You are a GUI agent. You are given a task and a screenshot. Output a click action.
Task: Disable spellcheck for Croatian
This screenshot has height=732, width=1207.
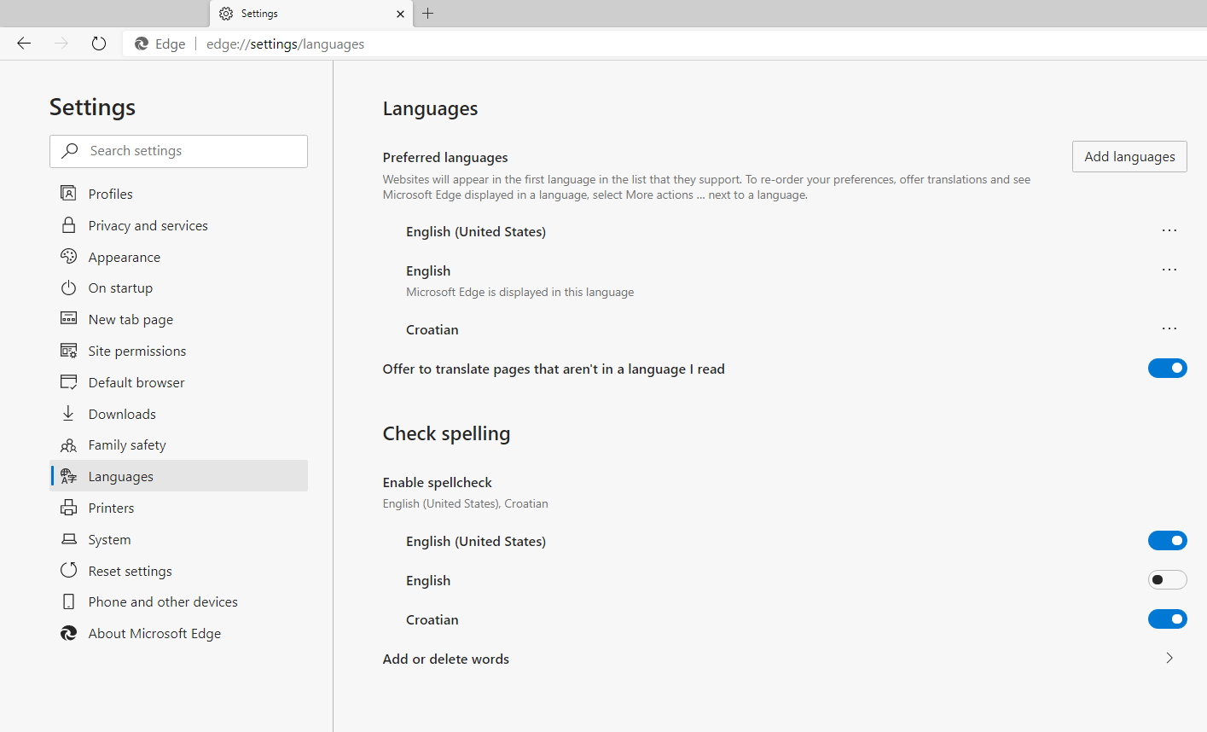(x=1167, y=619)
